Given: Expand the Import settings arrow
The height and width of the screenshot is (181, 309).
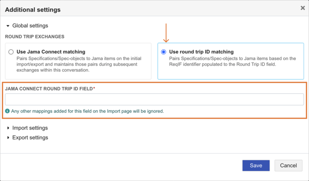Looking at the screenshot, I should coord(8,128).
